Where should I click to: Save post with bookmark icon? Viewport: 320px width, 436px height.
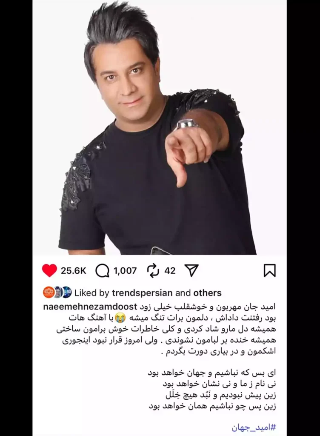point(269,270)
